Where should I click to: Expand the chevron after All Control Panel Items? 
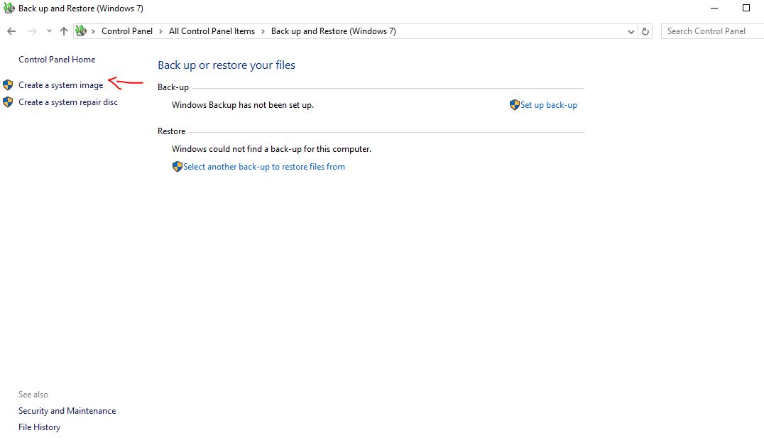click(x=263, y=31)
